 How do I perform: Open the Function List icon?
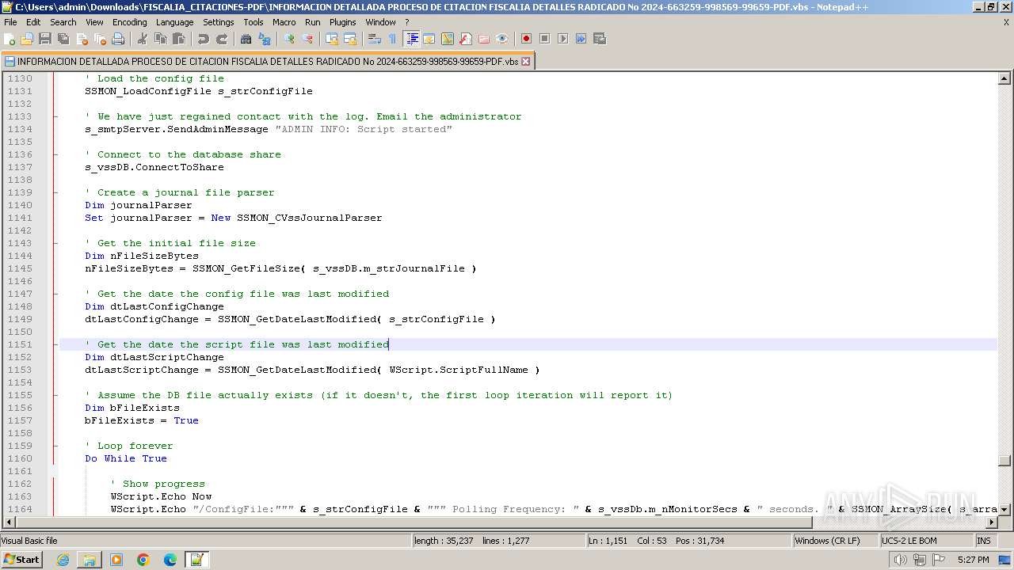(x=466, y=39)
